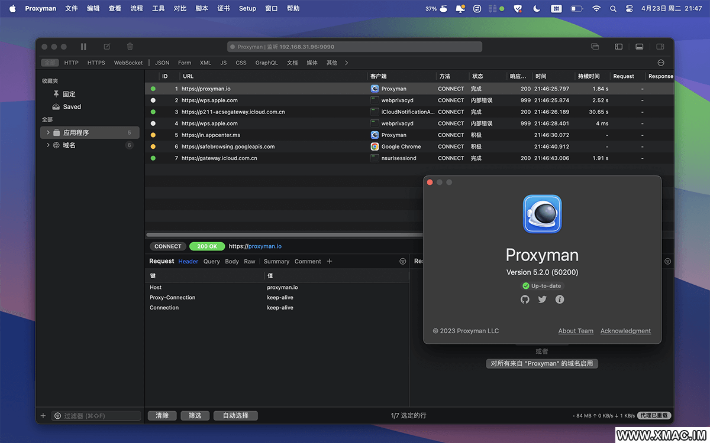710x443 pixels.
Task: Toggle the right panel layout icon
Action: [661, 47]
